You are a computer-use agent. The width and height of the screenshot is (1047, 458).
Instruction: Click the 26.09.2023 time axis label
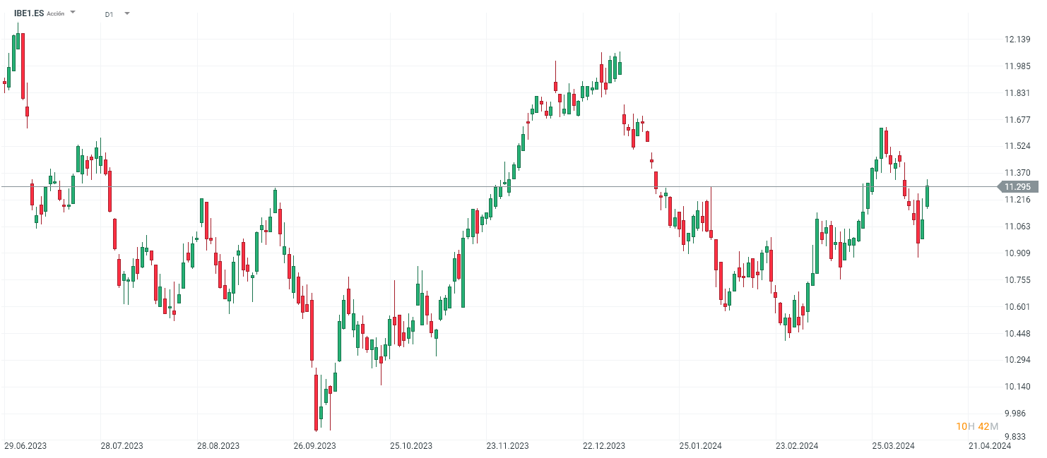[315, 446]
